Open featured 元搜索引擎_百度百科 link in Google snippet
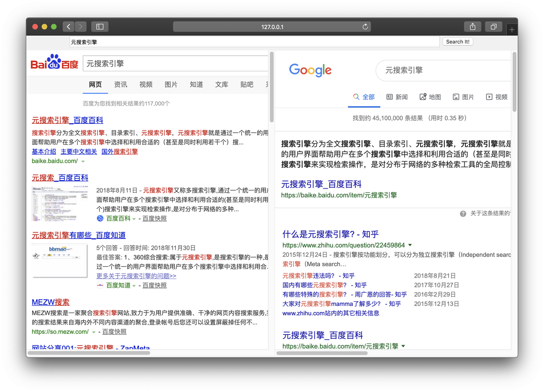544x392 pixels. (321, 184)
